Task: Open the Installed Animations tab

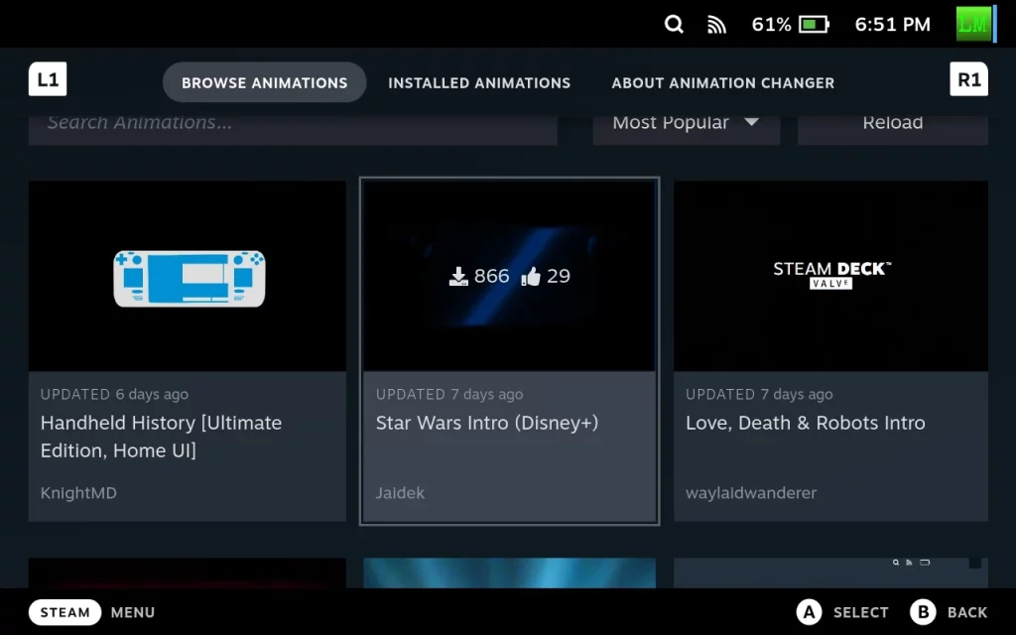Action: (x=479, y=83)
